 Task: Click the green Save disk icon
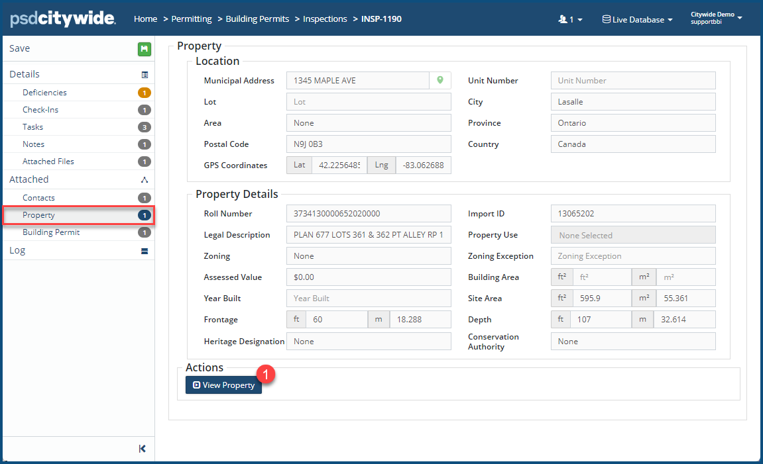(144, 49)
